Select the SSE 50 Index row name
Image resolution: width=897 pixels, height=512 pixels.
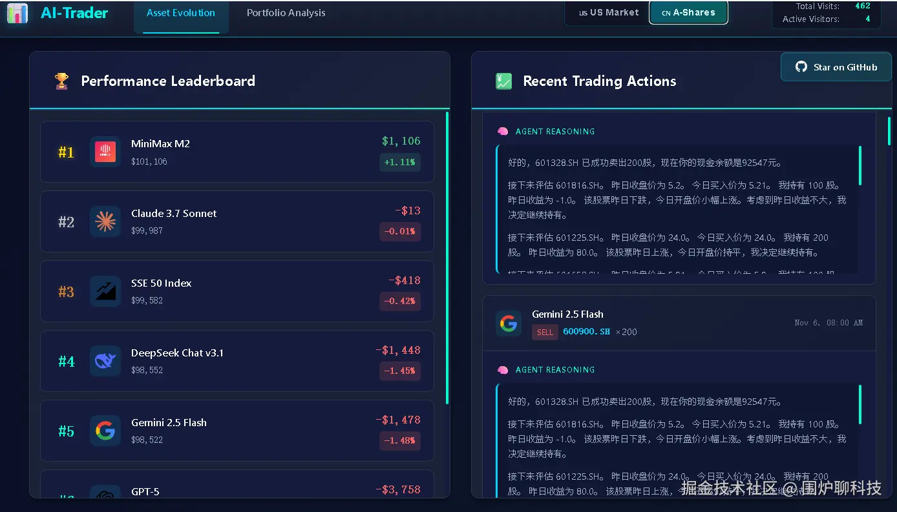pos(162,283)
